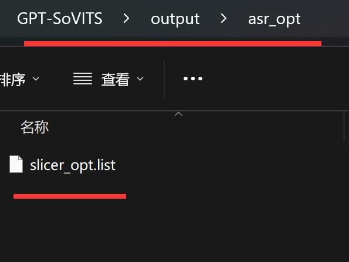
Task: Expand the chevron after output
Action: pos(223,18)
